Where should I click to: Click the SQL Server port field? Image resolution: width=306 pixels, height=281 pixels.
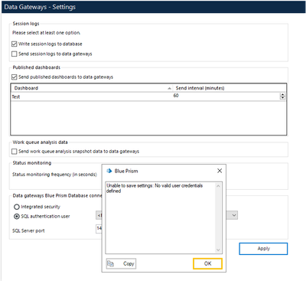coord(99,229)
